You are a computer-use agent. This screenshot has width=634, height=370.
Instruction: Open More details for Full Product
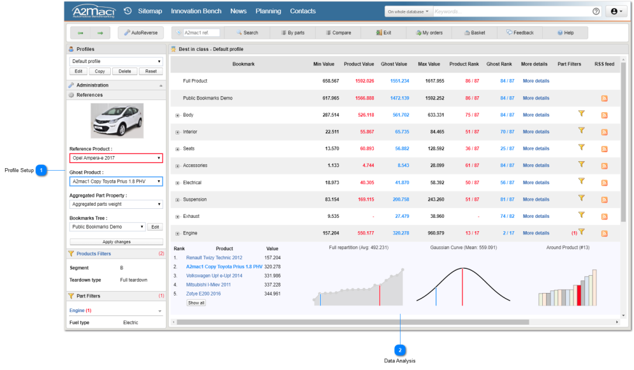[536, 81]
